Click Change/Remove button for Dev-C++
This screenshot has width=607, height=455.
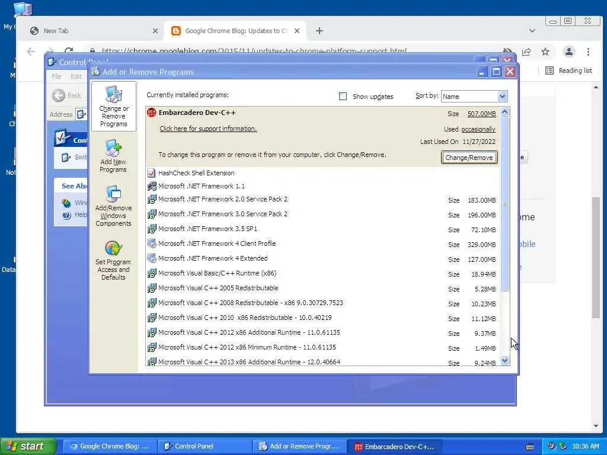coord(469,158)
